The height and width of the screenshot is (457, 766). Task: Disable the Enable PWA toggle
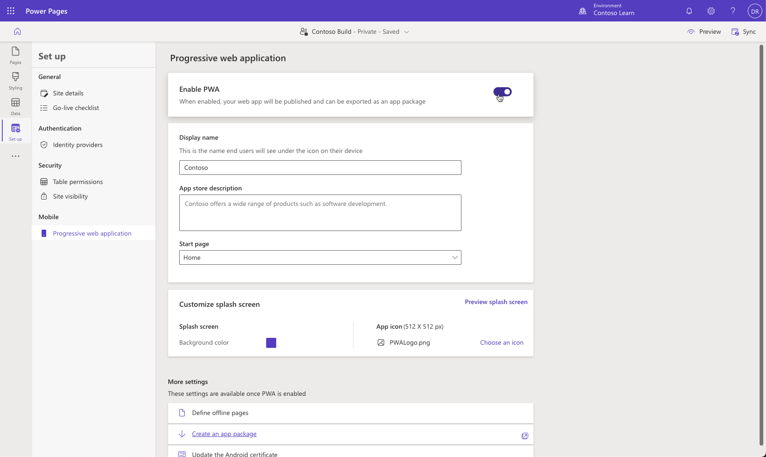503,91
